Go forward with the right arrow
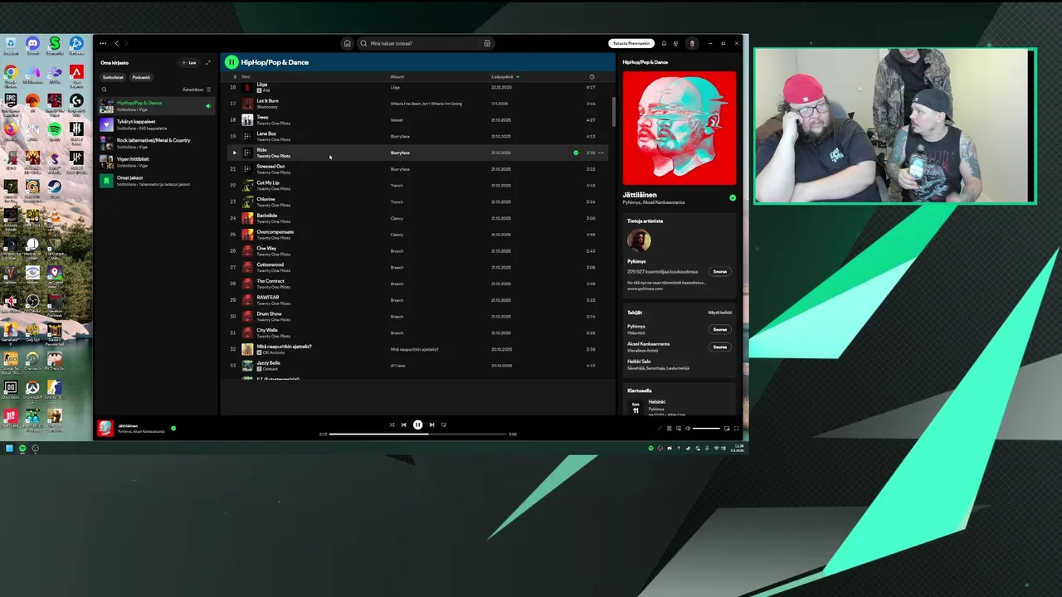The height and width of the screenshot is (597, 1062). tap(127, 43)
